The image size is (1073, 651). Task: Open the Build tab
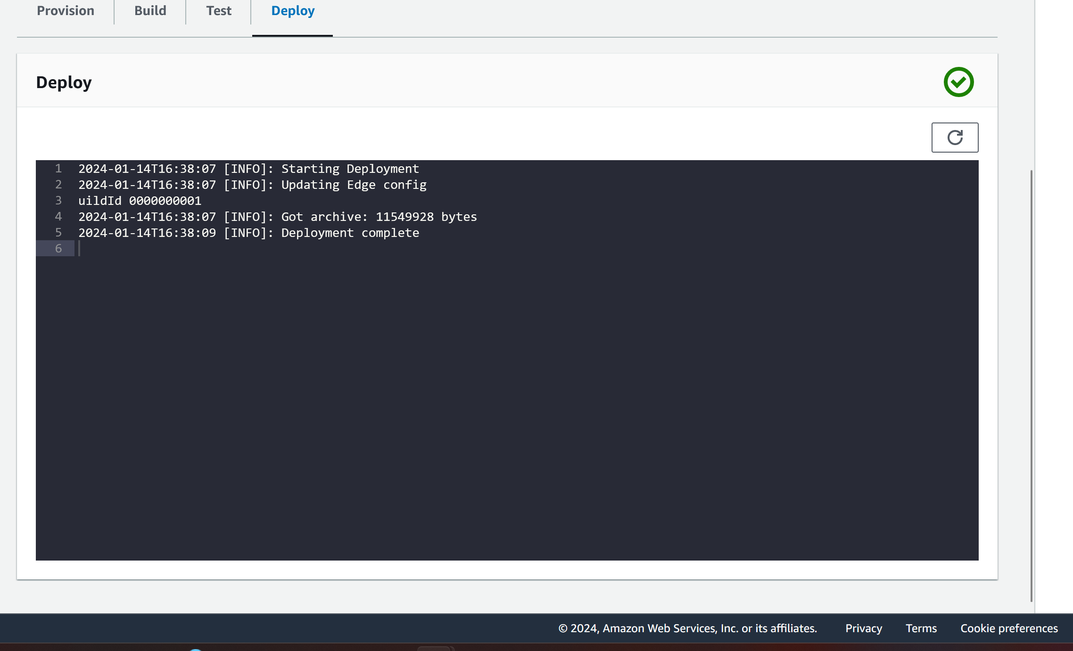coord(150,11)
